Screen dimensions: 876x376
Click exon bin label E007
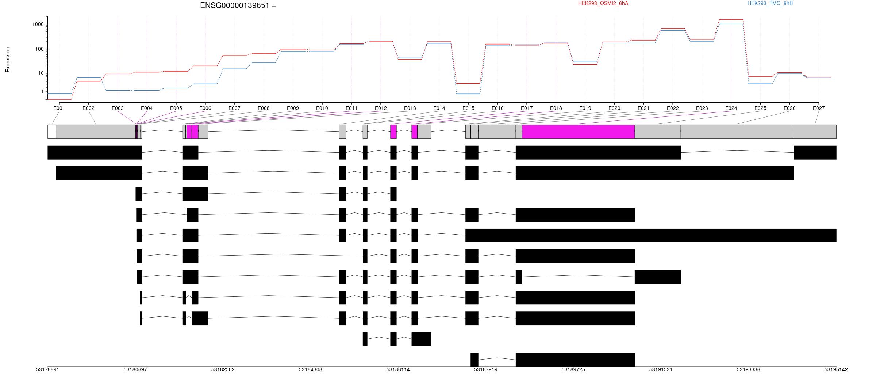click(x=234, y=108)
